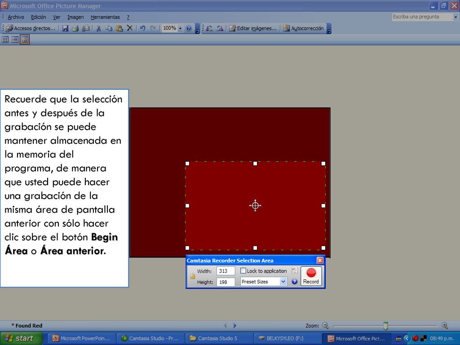Click the Rotate right icon
This screenshot has width=460, height=345.
point(220,28)
